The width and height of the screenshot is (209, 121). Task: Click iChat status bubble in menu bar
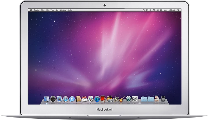(147, 10)
